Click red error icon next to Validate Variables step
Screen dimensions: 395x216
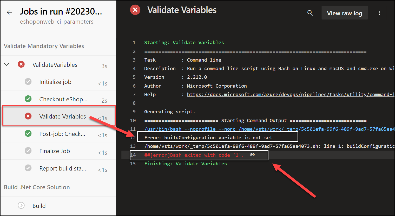click(28, 116)
